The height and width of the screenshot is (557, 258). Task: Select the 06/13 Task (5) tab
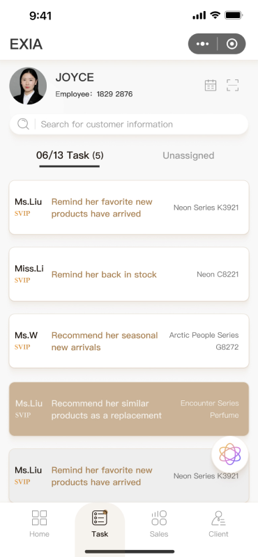[x=70, y=155]
